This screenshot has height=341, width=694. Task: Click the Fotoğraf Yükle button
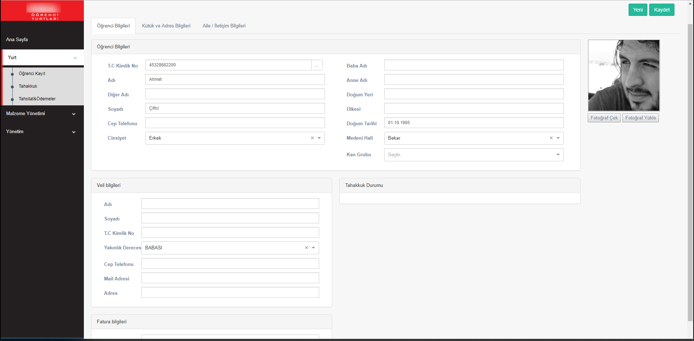pyautogui.click(x=641, y=118)
